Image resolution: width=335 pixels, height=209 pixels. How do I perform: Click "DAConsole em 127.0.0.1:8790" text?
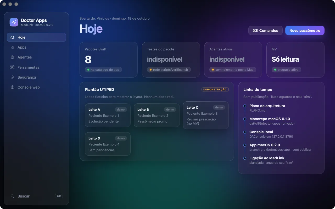point(271,137)
